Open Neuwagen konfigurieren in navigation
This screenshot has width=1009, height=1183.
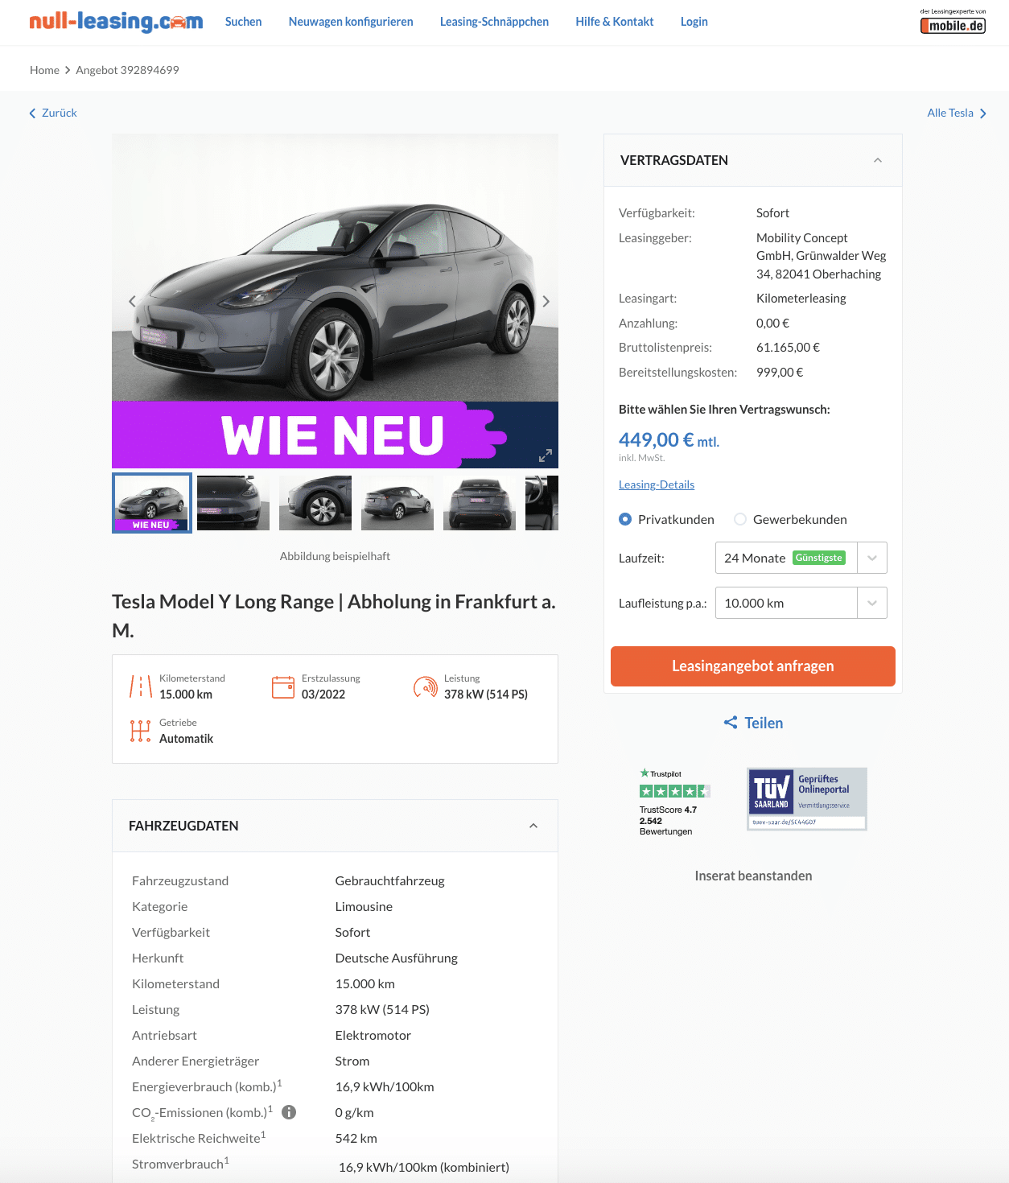pyautogui.click(x=351, y=22)
